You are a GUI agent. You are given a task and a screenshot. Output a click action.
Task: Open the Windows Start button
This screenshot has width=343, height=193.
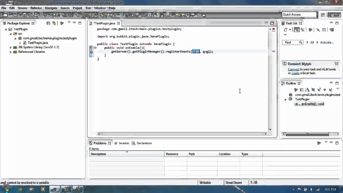(x=6, y=189)
